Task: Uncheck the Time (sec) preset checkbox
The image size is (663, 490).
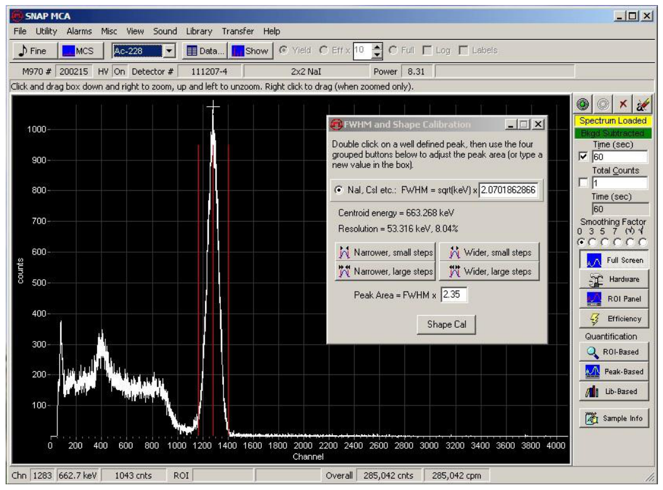Action: [x=584, y=157]
